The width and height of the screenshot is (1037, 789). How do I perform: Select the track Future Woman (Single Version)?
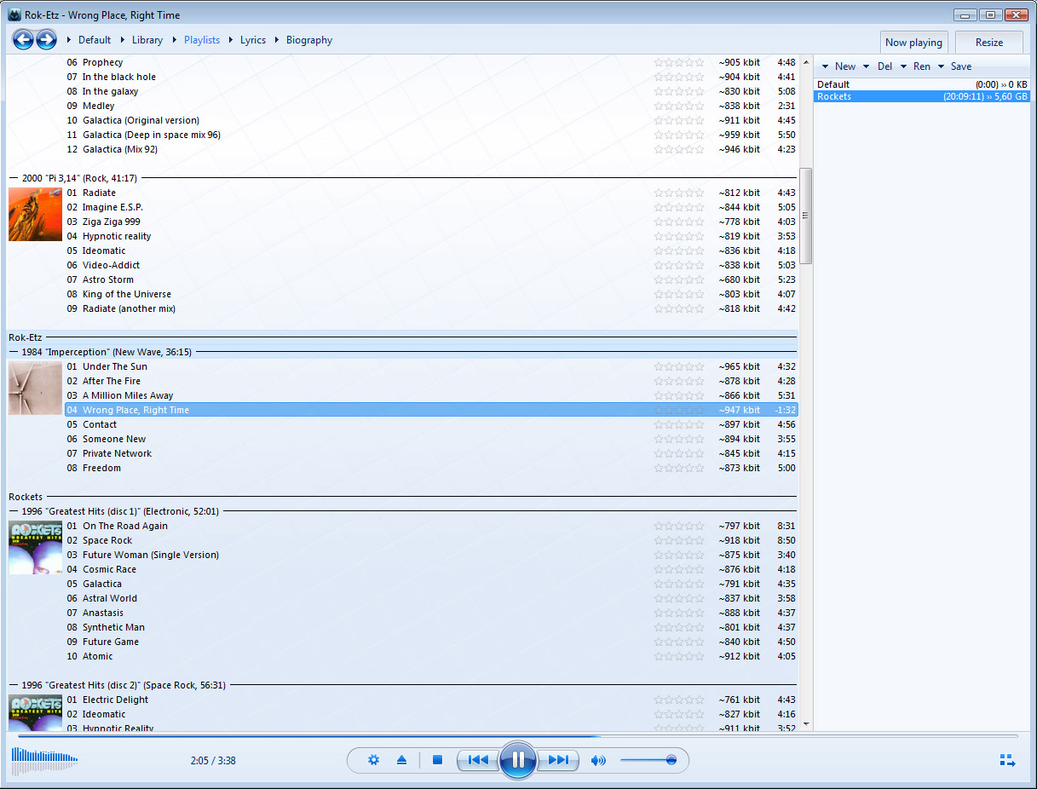click(431, 555)
